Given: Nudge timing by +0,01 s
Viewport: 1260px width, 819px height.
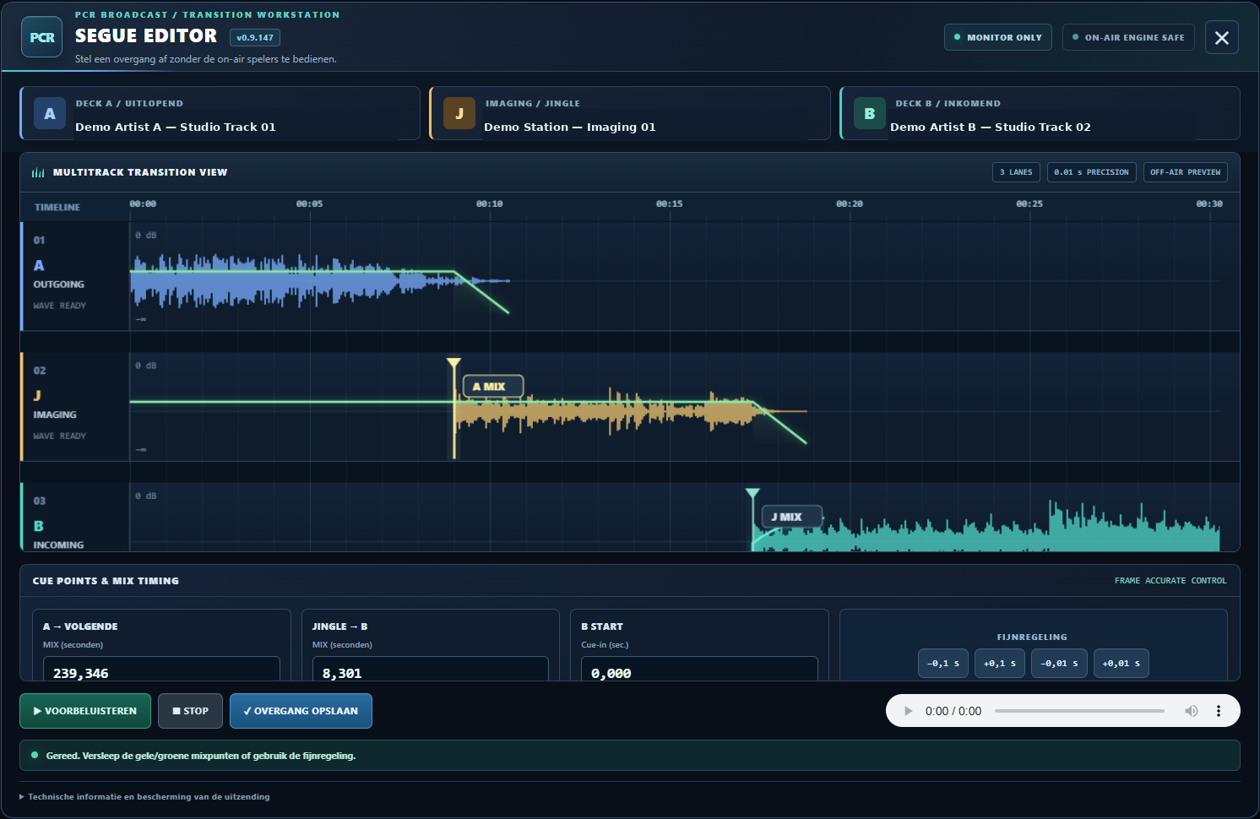Looking at the screenshot, I should [x=1122, y=664].
